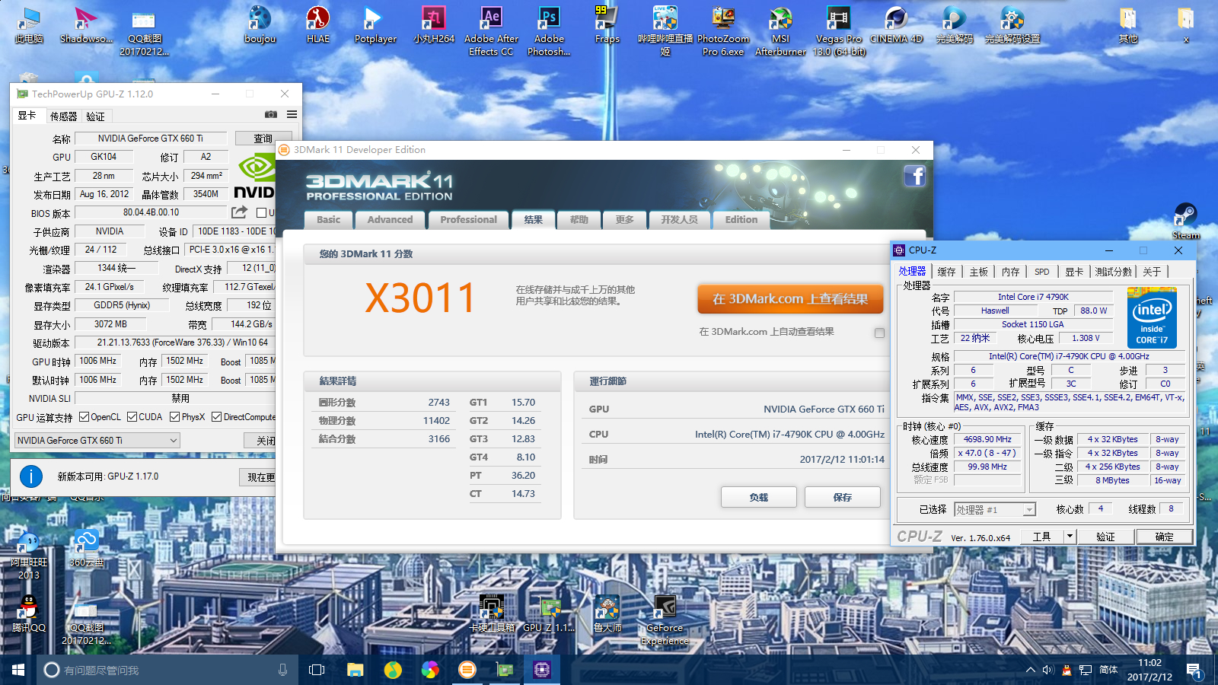
Task: Click the Cortana search box on taskbar
Action: pyautogui.click(x=166, y=670)
